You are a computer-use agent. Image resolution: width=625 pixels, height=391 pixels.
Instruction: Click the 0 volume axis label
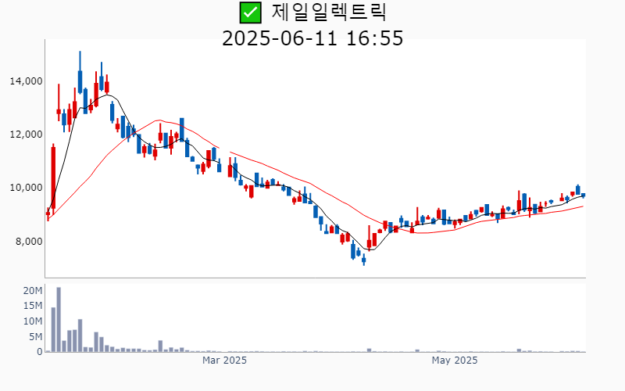click(x=40, y=352)
